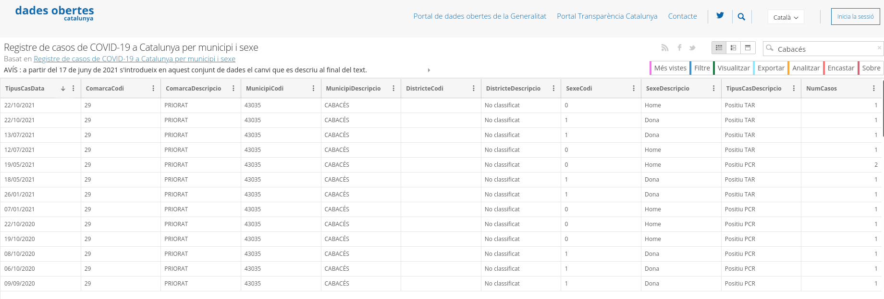Open the site search magnifier icon
The width and height of the screenshot is (884, 299).
(741, 17)
